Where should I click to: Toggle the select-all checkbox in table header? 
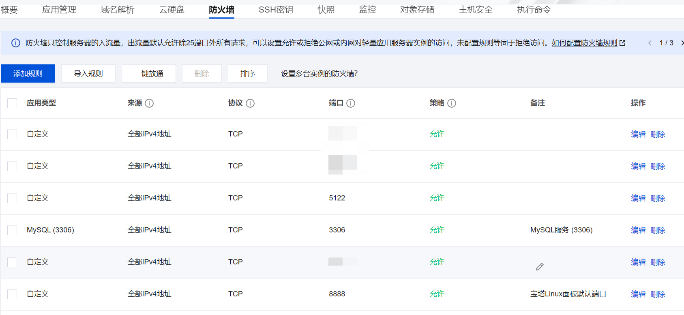(x=12, y=103)
